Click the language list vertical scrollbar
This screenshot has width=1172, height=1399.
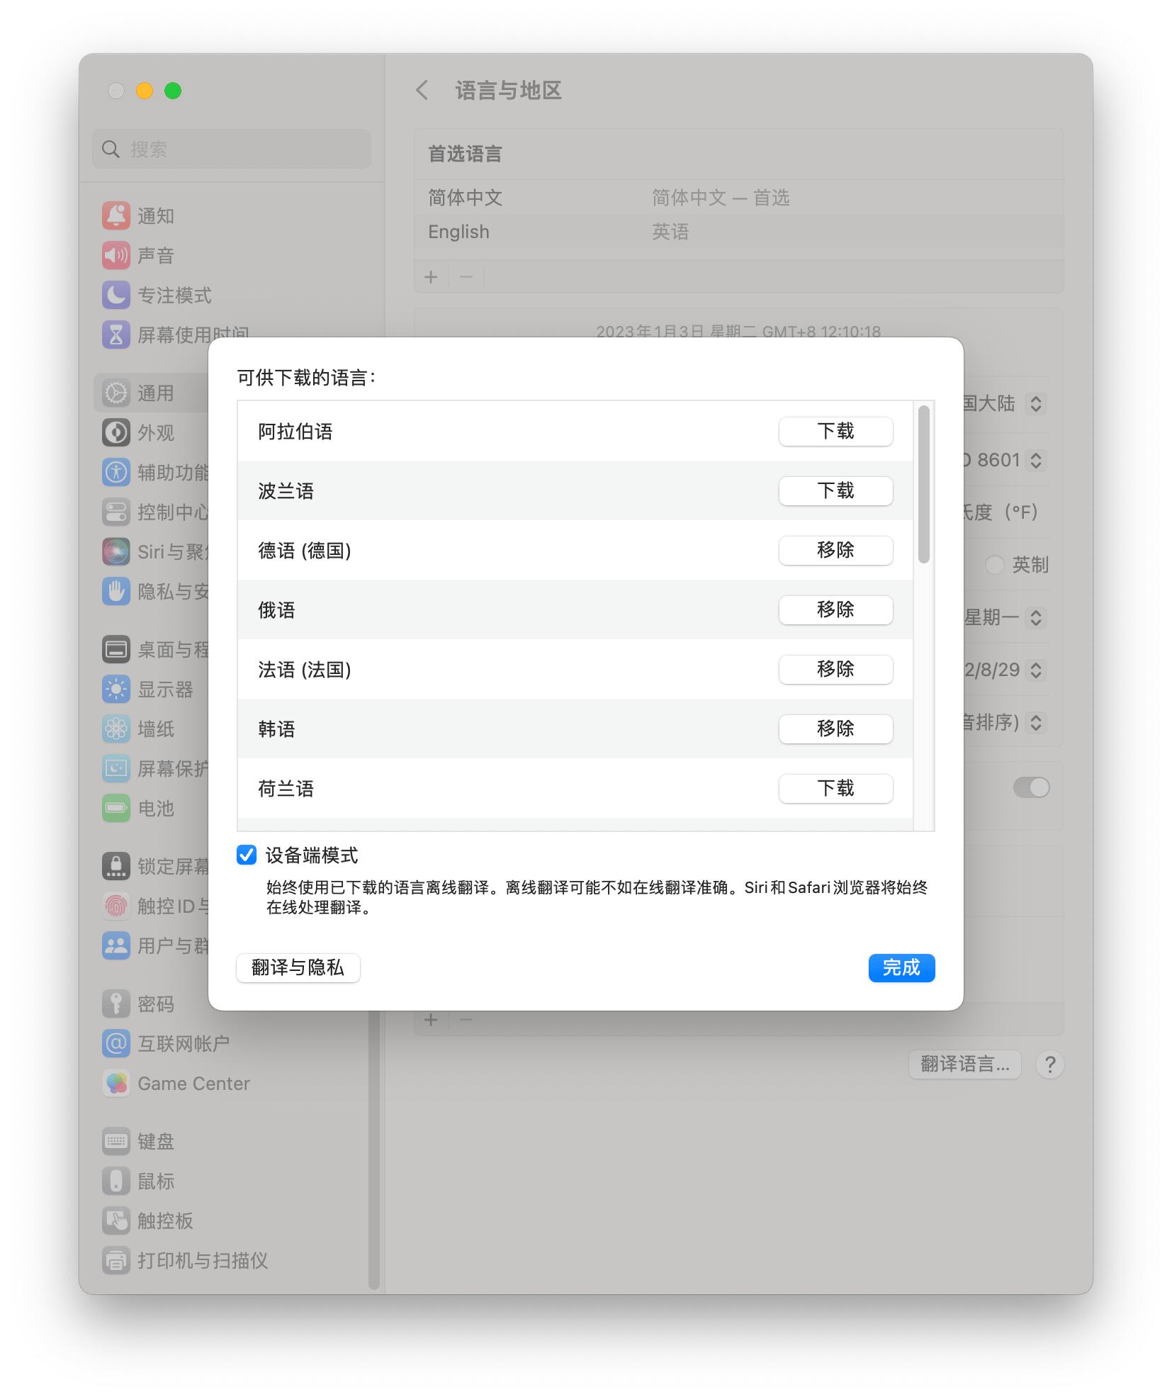pyautogui.click(x=923, y=485)
